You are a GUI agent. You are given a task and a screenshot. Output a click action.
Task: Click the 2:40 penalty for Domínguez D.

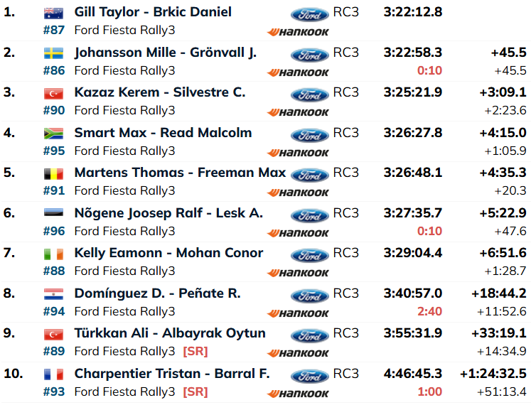[x=429, y=311]
